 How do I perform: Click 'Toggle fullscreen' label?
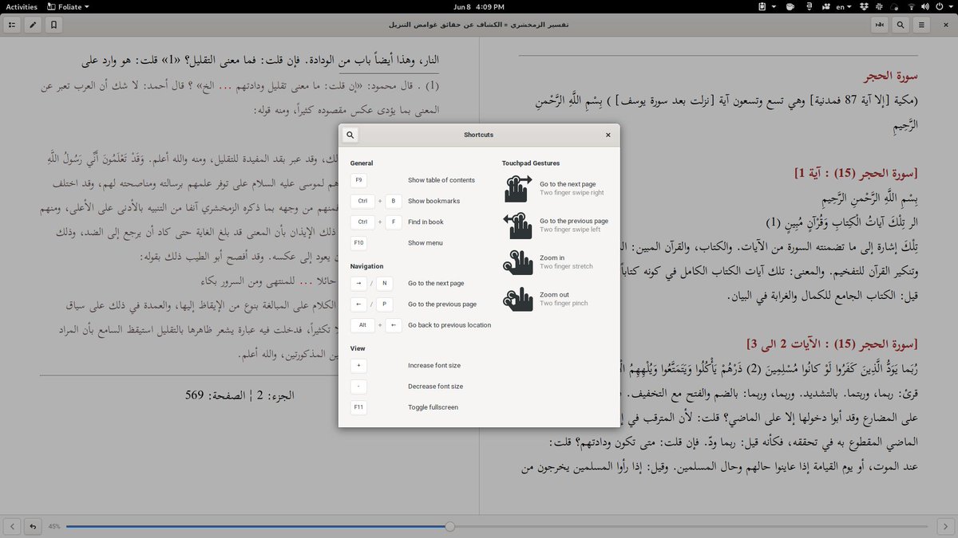click(x=433, y=406)
